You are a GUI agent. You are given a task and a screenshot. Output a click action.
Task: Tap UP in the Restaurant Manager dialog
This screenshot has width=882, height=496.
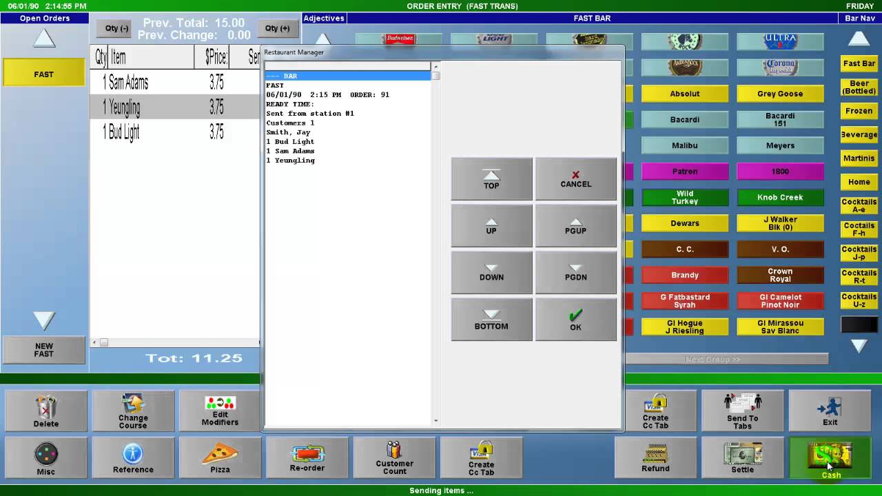pyautogui.click(x=491, y=225)
